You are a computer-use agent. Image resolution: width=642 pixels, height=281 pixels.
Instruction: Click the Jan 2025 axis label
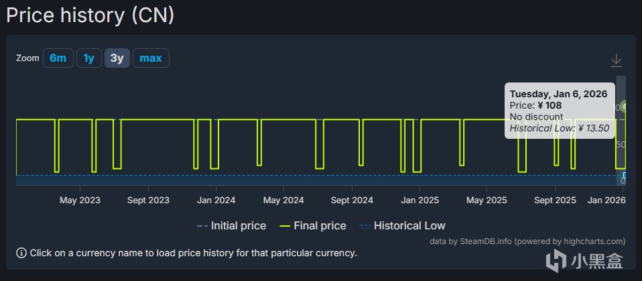coord(420,200)
